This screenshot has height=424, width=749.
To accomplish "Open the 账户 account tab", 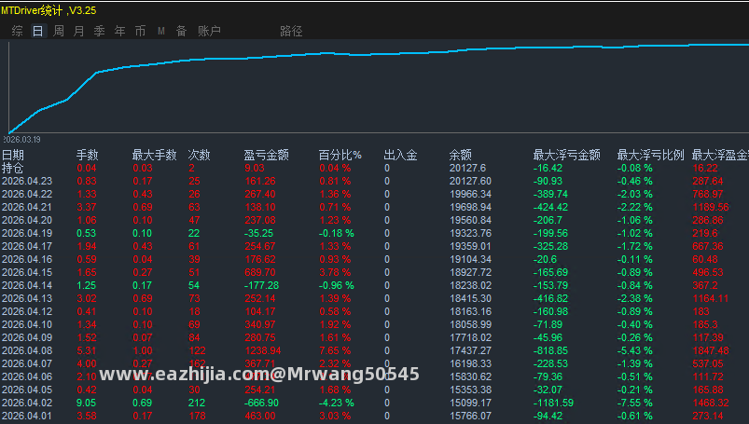I will [x=209, y=31].
